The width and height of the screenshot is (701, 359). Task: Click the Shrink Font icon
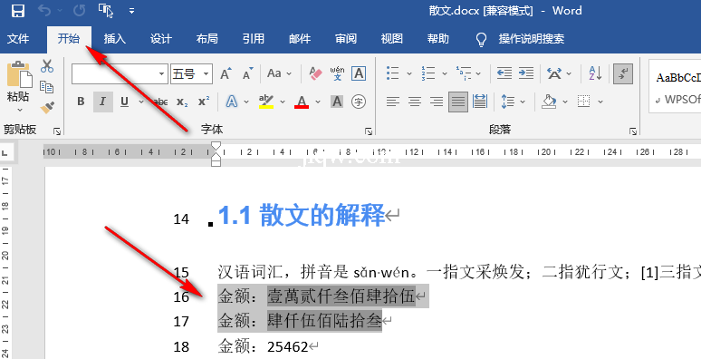(x=247, y=73)
